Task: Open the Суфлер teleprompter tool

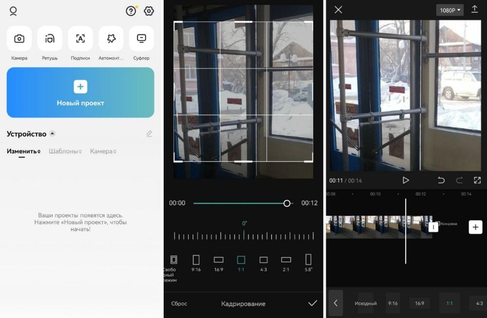Action: tap(141, 39)
